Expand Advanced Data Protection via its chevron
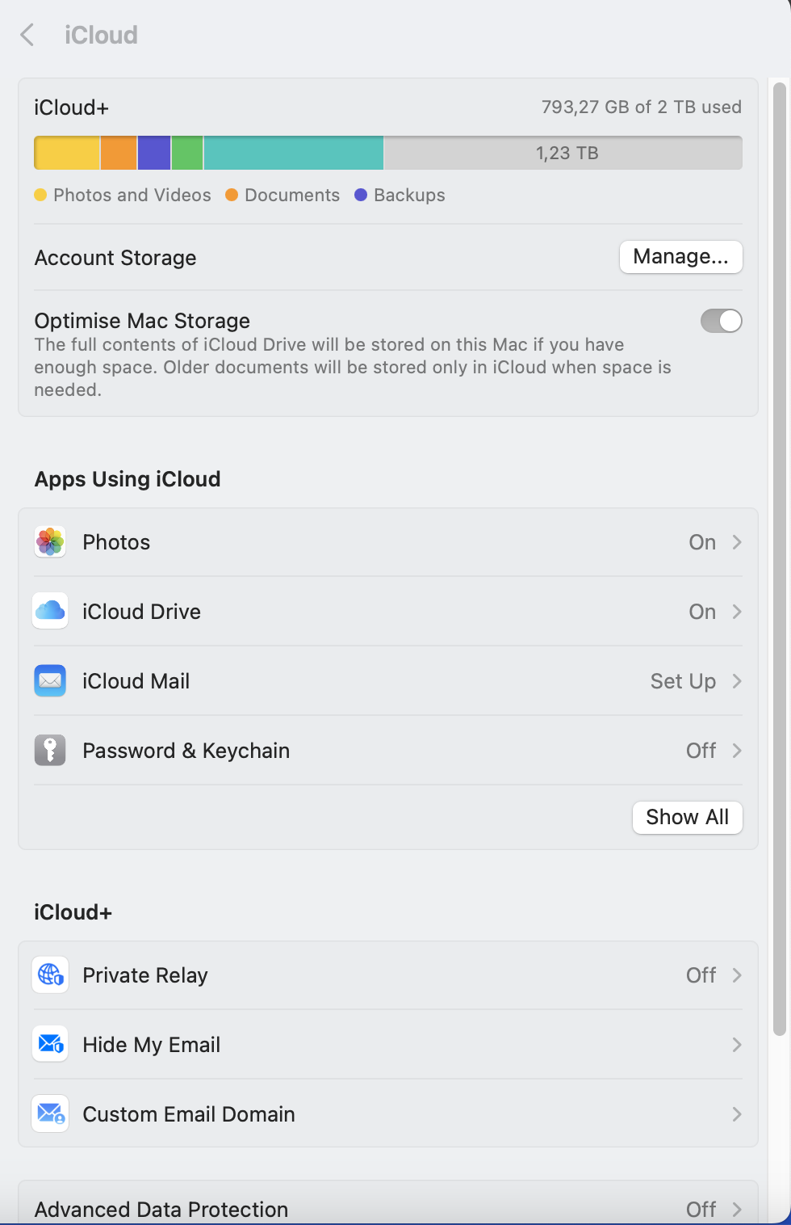The image size is (791, 1225). tap(736, 1210)
